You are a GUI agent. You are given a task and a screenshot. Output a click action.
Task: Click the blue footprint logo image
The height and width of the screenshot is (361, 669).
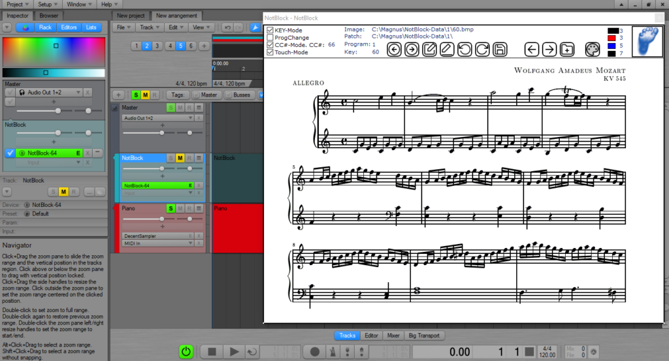coord(647,41)
